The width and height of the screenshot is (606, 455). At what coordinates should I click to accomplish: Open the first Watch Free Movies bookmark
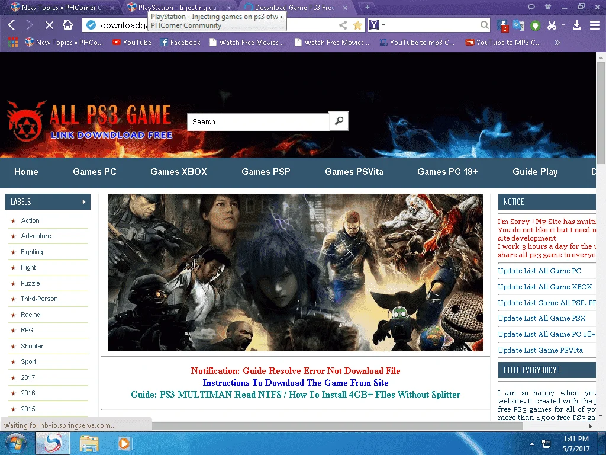(x=247, y=43)
